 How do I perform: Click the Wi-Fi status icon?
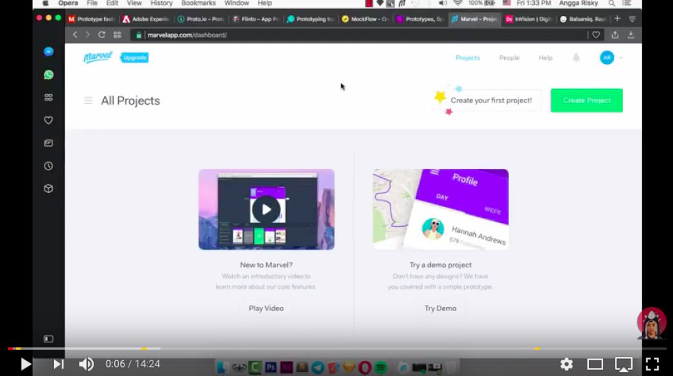[x=458, y=3]
